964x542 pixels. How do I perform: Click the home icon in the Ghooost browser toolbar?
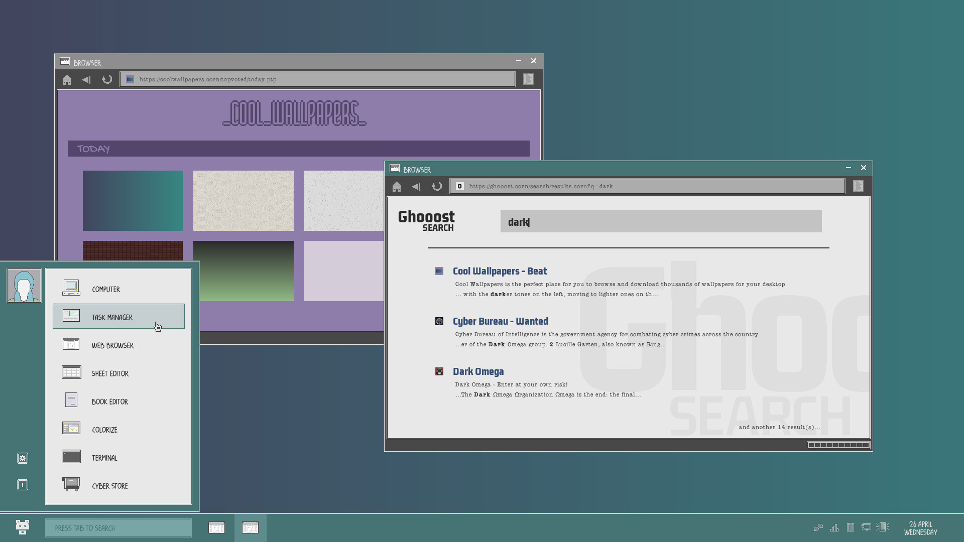(x=397, y=186)
